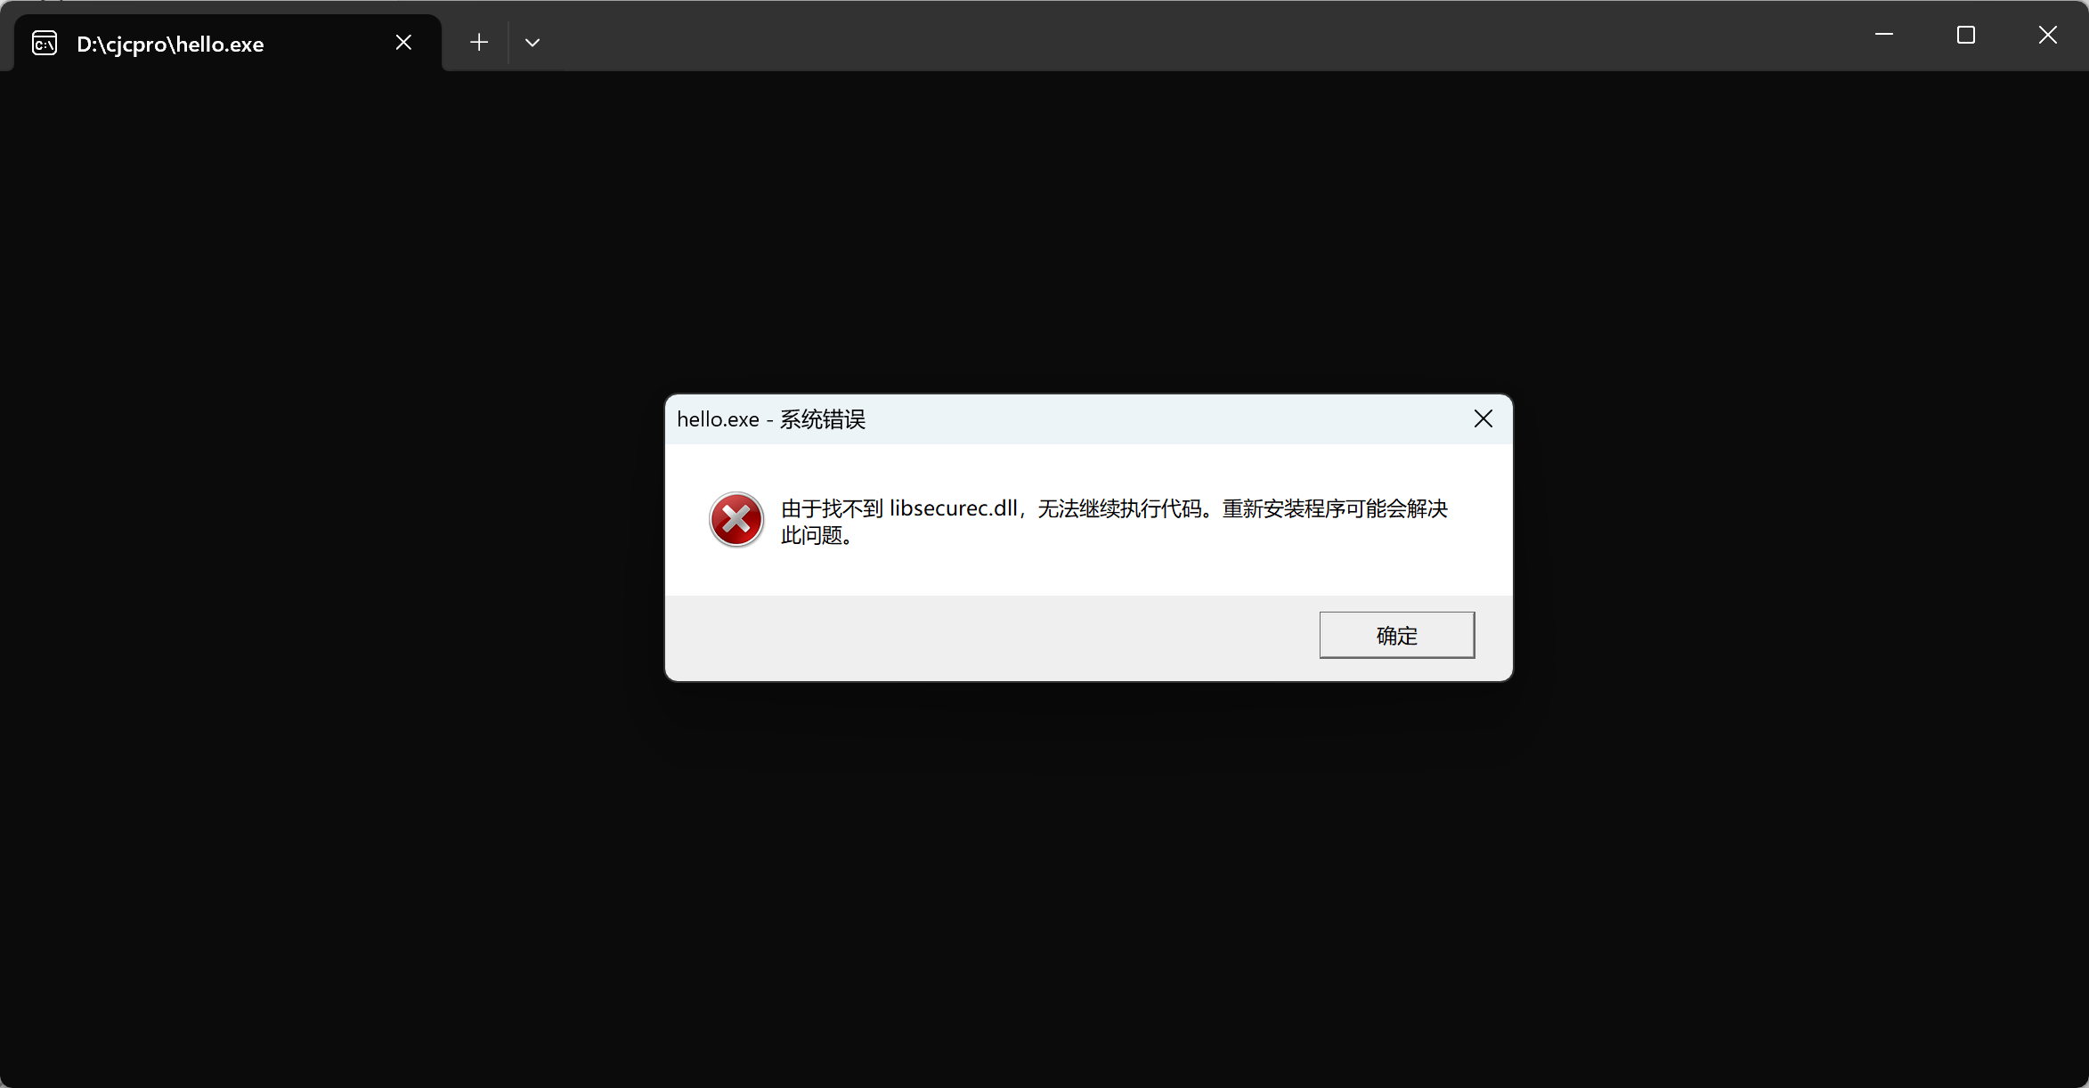Click the grey footer left of 确定
This screenshot has width=2089, height=1088.
(979, 637)
